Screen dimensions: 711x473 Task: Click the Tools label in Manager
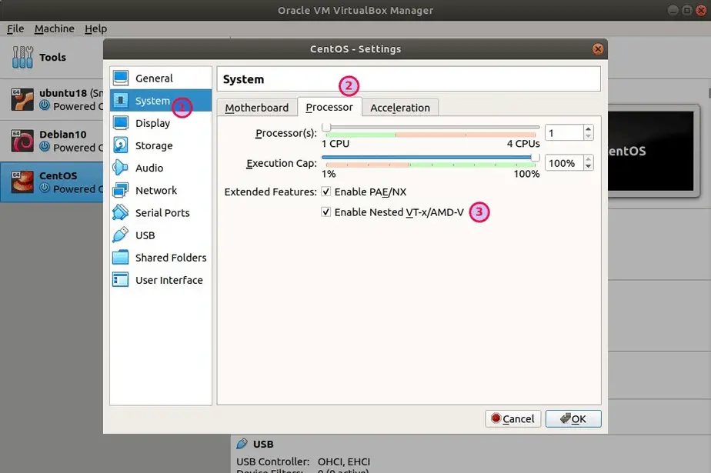tap(52, 57)
